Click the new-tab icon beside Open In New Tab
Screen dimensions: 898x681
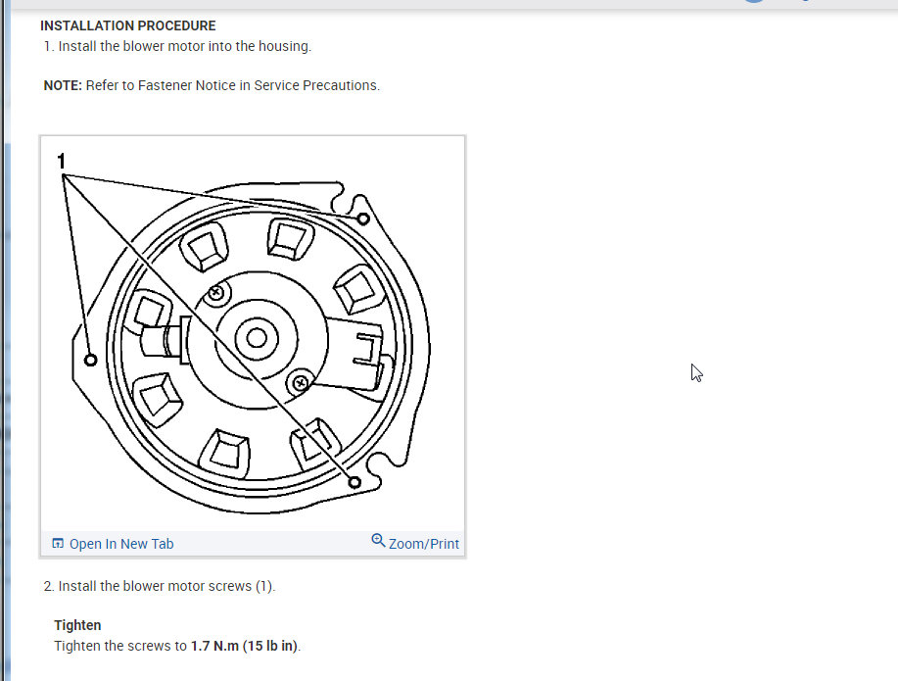pyautogui.click(x=58, y=543)
